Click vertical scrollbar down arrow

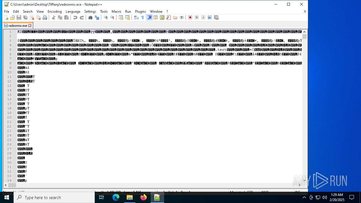[x=304, y=180]
